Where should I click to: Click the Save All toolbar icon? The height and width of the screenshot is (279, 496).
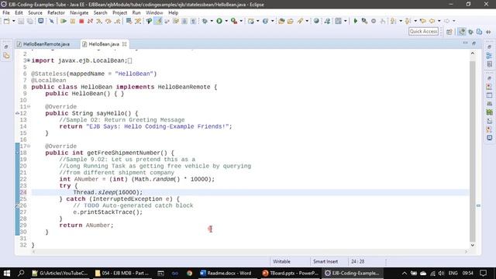click(30, 21)
